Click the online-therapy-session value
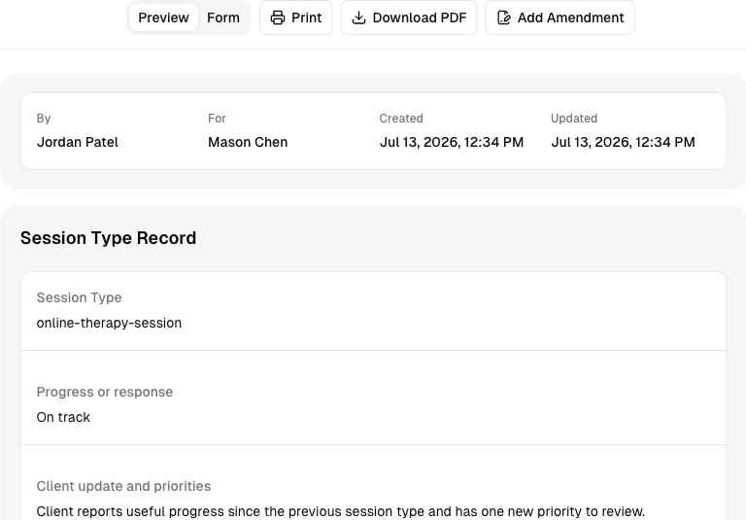 point(109,323)
